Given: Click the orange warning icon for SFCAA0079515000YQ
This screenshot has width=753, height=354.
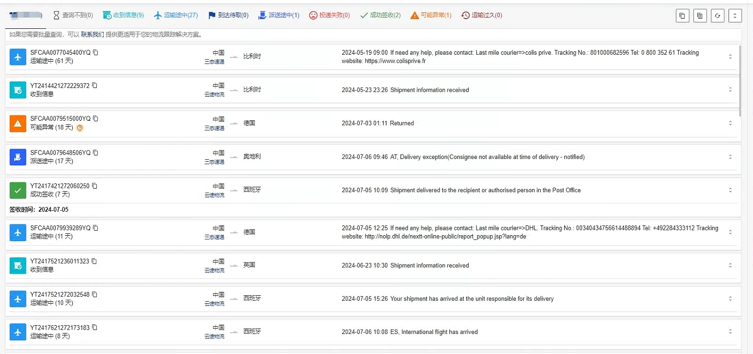Looking at the screenshot, I should coord(18,124).
